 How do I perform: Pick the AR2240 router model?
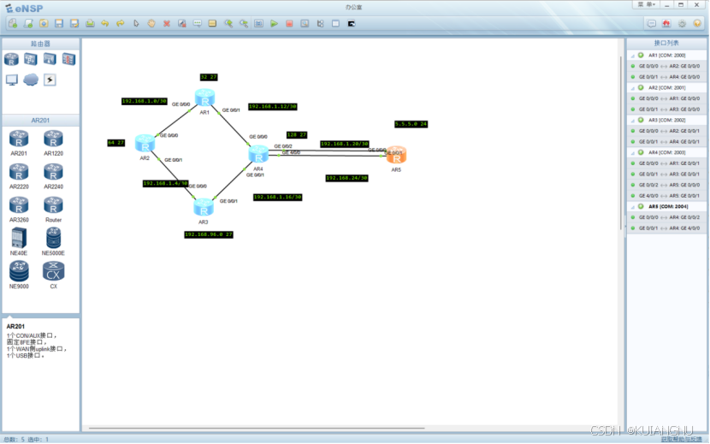(x=53, y=176)
